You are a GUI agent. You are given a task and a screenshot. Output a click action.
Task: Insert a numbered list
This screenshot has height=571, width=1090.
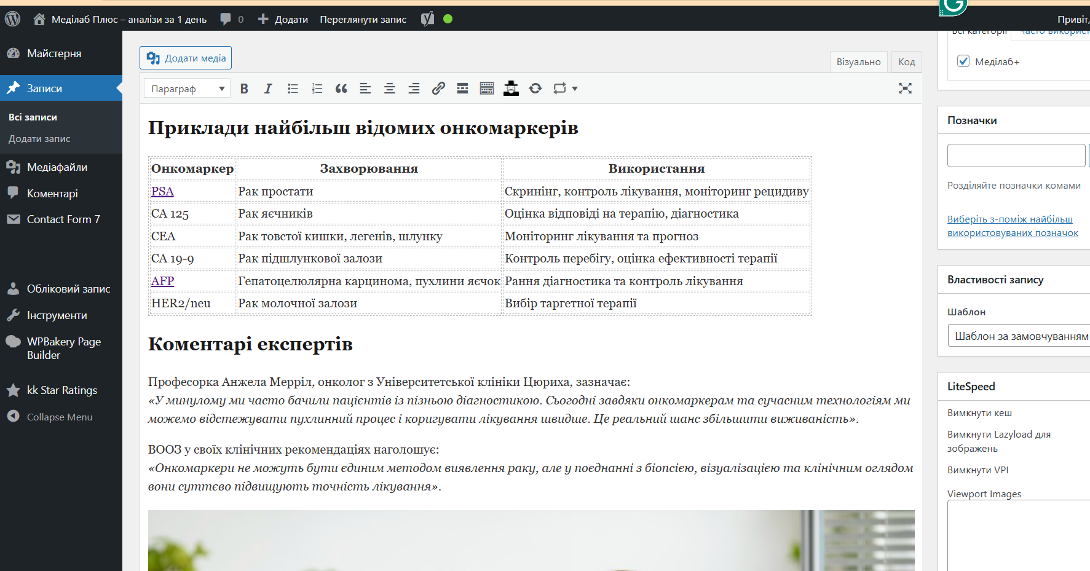(317, 88)
